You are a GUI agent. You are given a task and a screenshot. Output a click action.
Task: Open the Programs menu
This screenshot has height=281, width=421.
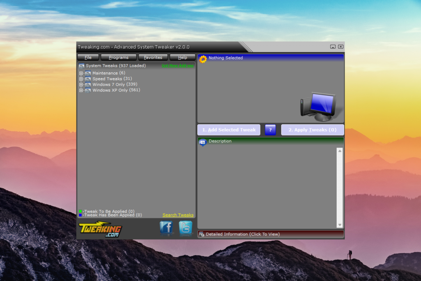tap(119, 58)
